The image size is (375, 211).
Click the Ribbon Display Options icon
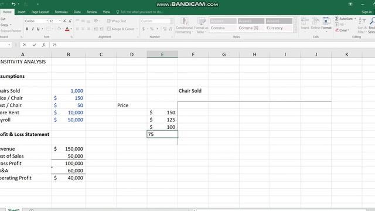(350, 4)
